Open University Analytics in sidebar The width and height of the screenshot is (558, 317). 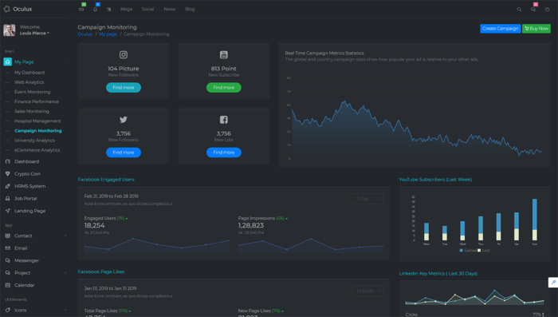(34, 141)
